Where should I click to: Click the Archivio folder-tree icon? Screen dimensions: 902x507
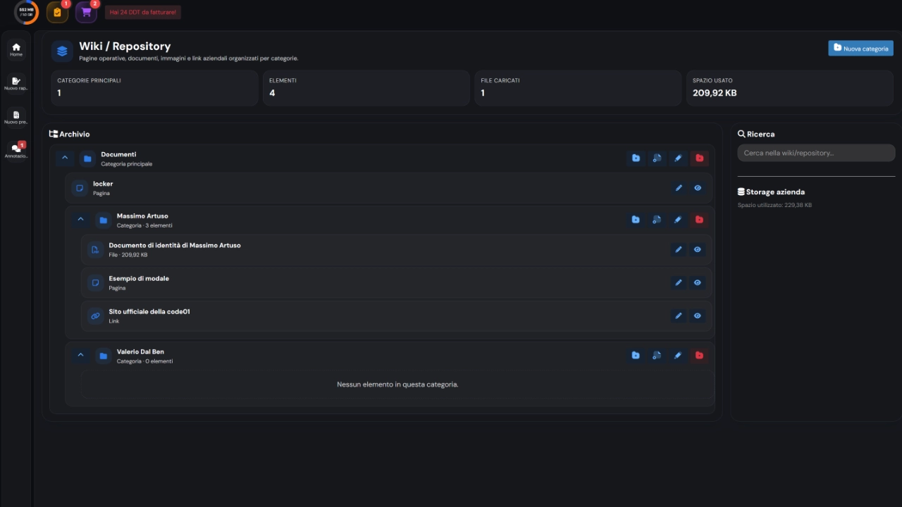click(54, 134)
